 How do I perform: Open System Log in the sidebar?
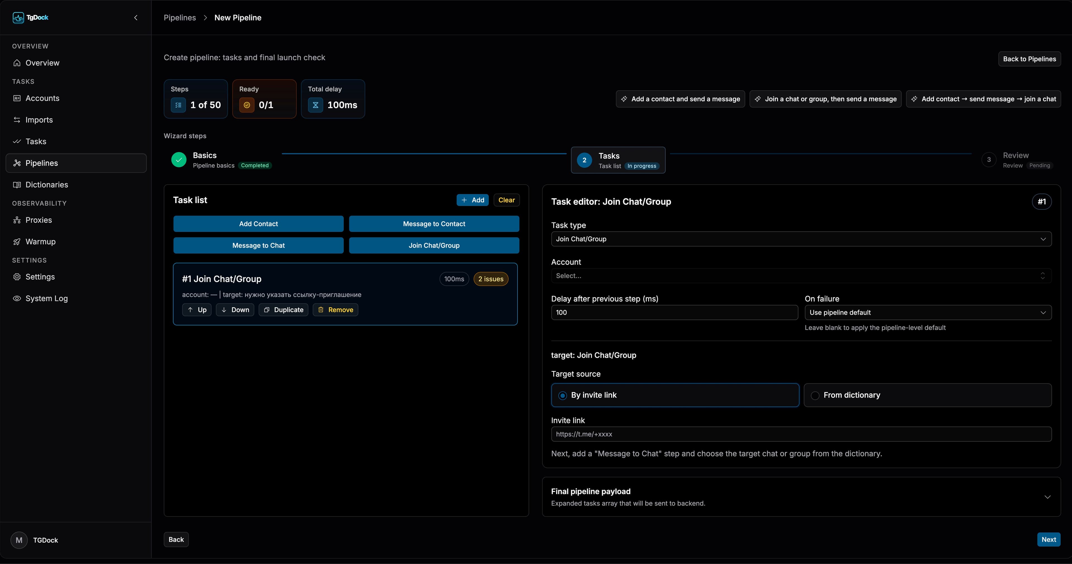(x=76, y=298)
